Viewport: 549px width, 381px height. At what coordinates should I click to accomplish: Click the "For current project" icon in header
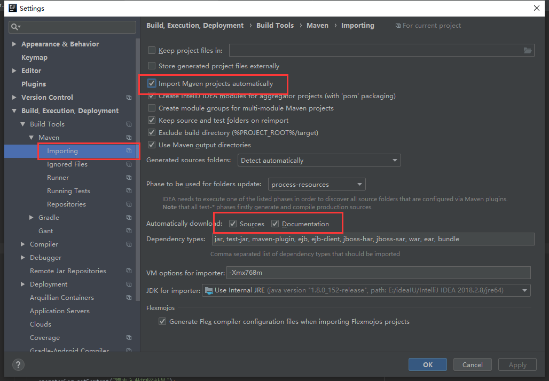point(398,25)
